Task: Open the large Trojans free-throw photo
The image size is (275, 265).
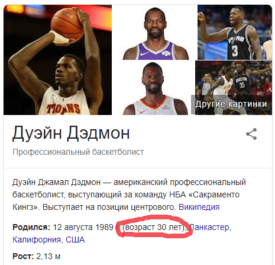Action: 57,60
